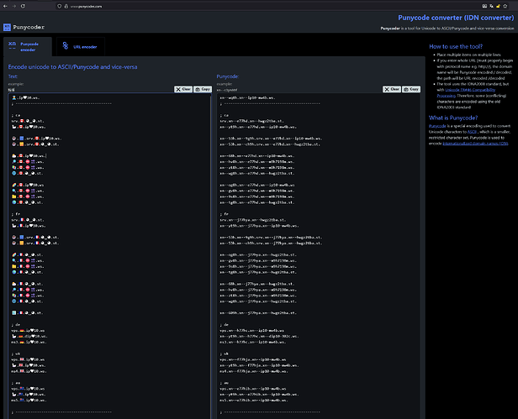
Task: Click inside the Text unicode input area
Action: (109, 256)
